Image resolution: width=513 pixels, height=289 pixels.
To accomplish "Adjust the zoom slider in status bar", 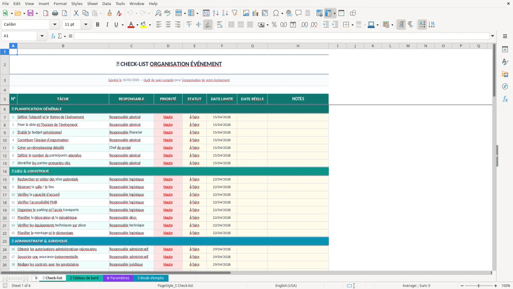I will [x=478, y=286].
